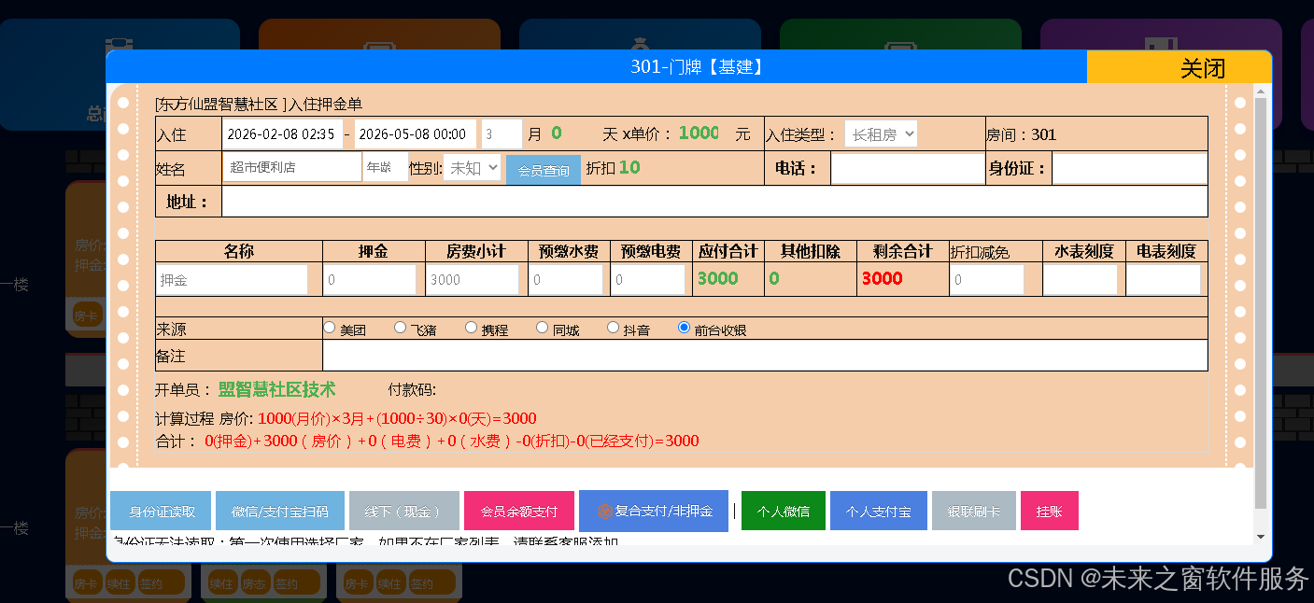Expand the 性别 dropdown showing 未知
This screenshot has width=1314, height=603.
pyautogui.click(x=472, y=168)
